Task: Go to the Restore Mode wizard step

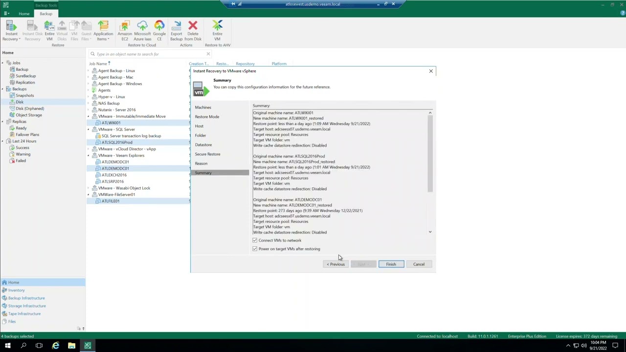Action: 207,116
